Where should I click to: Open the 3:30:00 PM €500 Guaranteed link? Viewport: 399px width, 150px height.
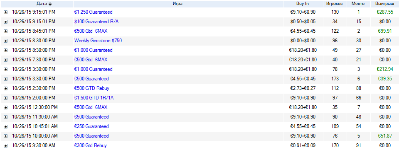(91, 79)
